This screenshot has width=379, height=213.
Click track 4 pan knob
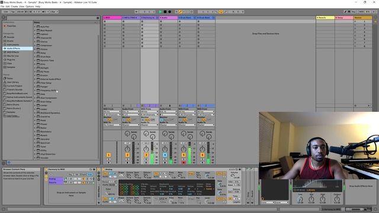165,149
